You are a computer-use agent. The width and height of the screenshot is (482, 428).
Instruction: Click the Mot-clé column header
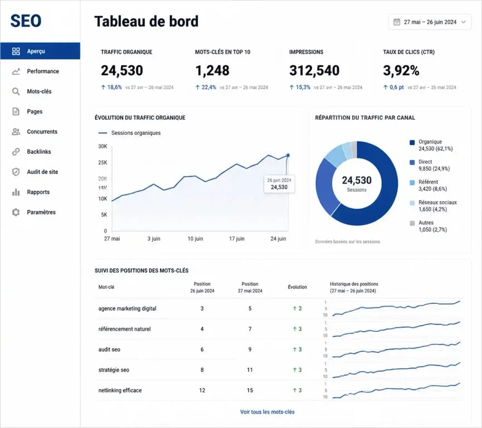point(106,287)
